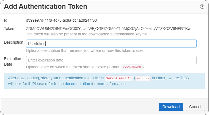Click the Expiration Date input field
This screenshot has width=209, height=115.
tap(111, 60)
